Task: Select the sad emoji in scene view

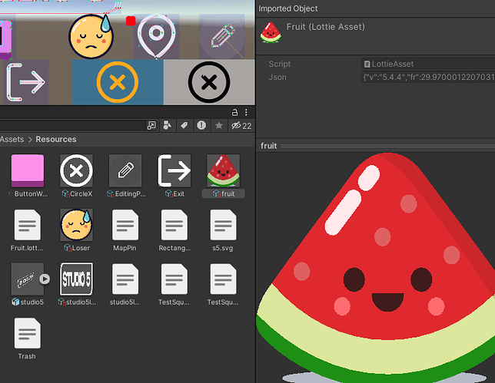Action: point(91,37)
